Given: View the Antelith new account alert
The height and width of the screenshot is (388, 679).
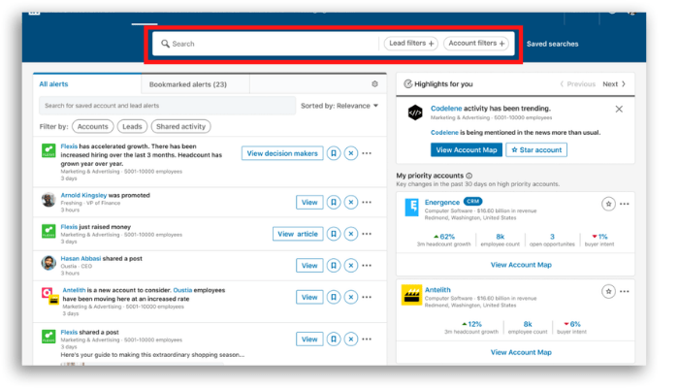Looking at the screenshot, I should tap(309, 297).
